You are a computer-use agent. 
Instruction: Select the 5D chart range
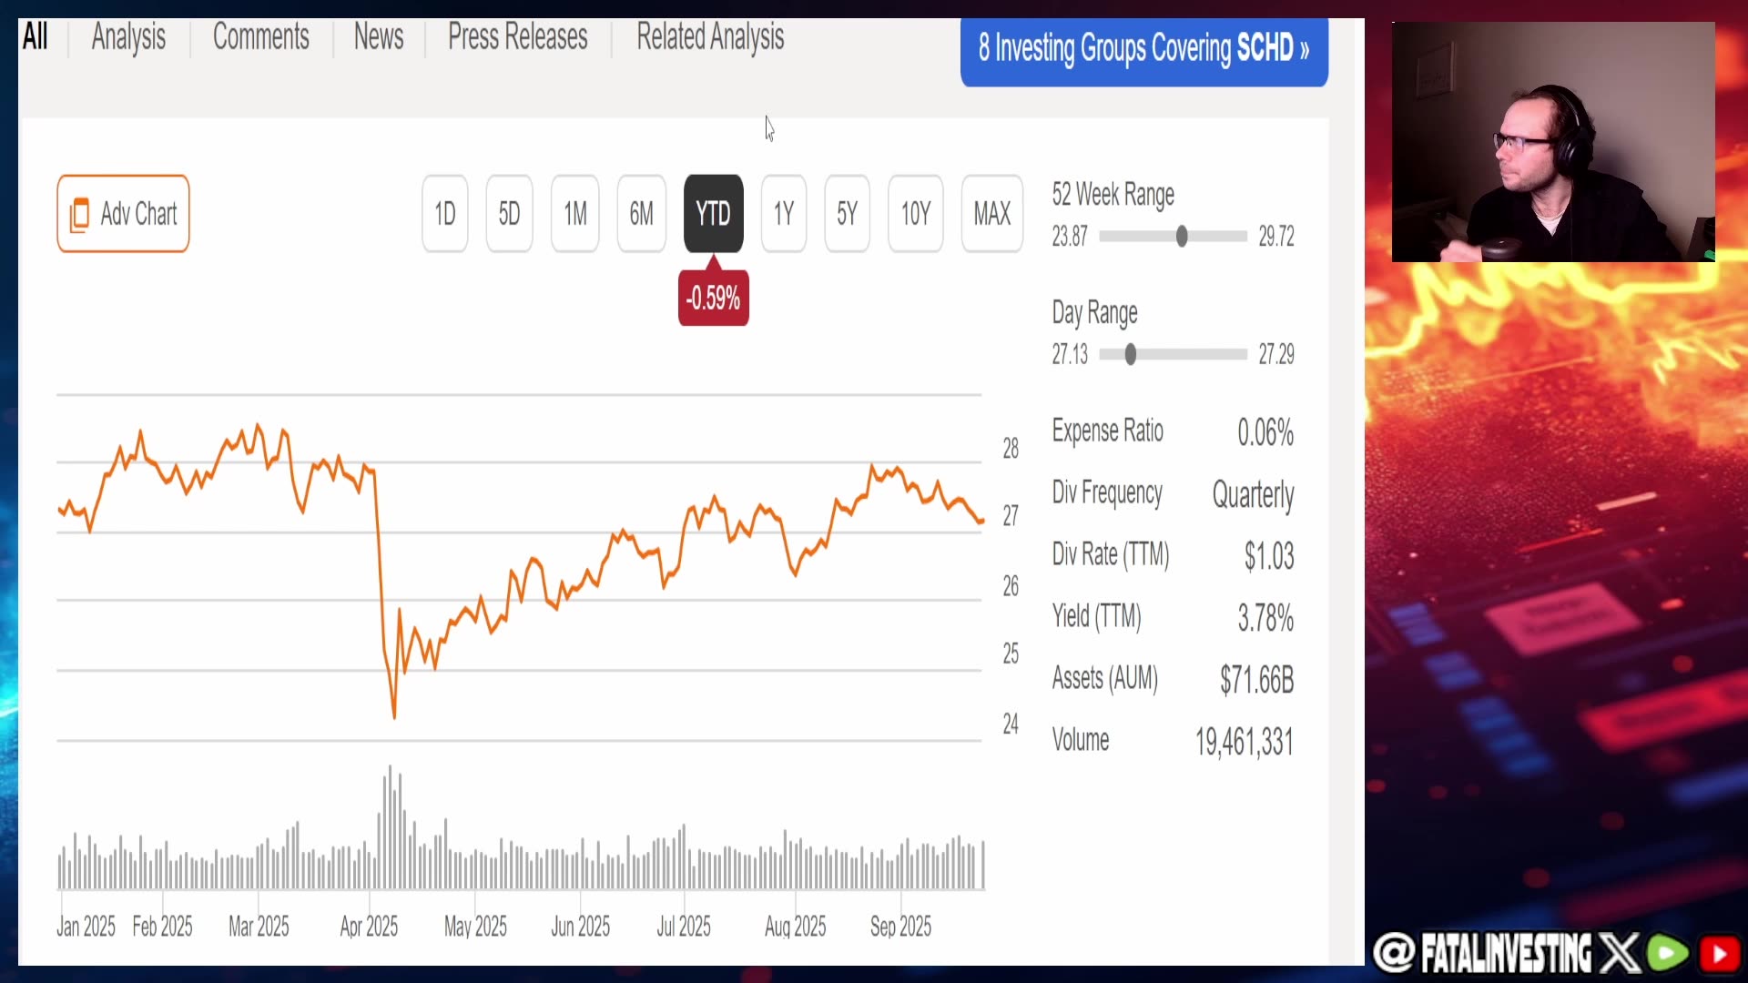coord(509,214)
